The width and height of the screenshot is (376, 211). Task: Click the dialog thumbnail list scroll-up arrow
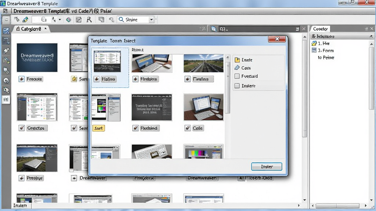pyautogui.click(x=228, y=58)
